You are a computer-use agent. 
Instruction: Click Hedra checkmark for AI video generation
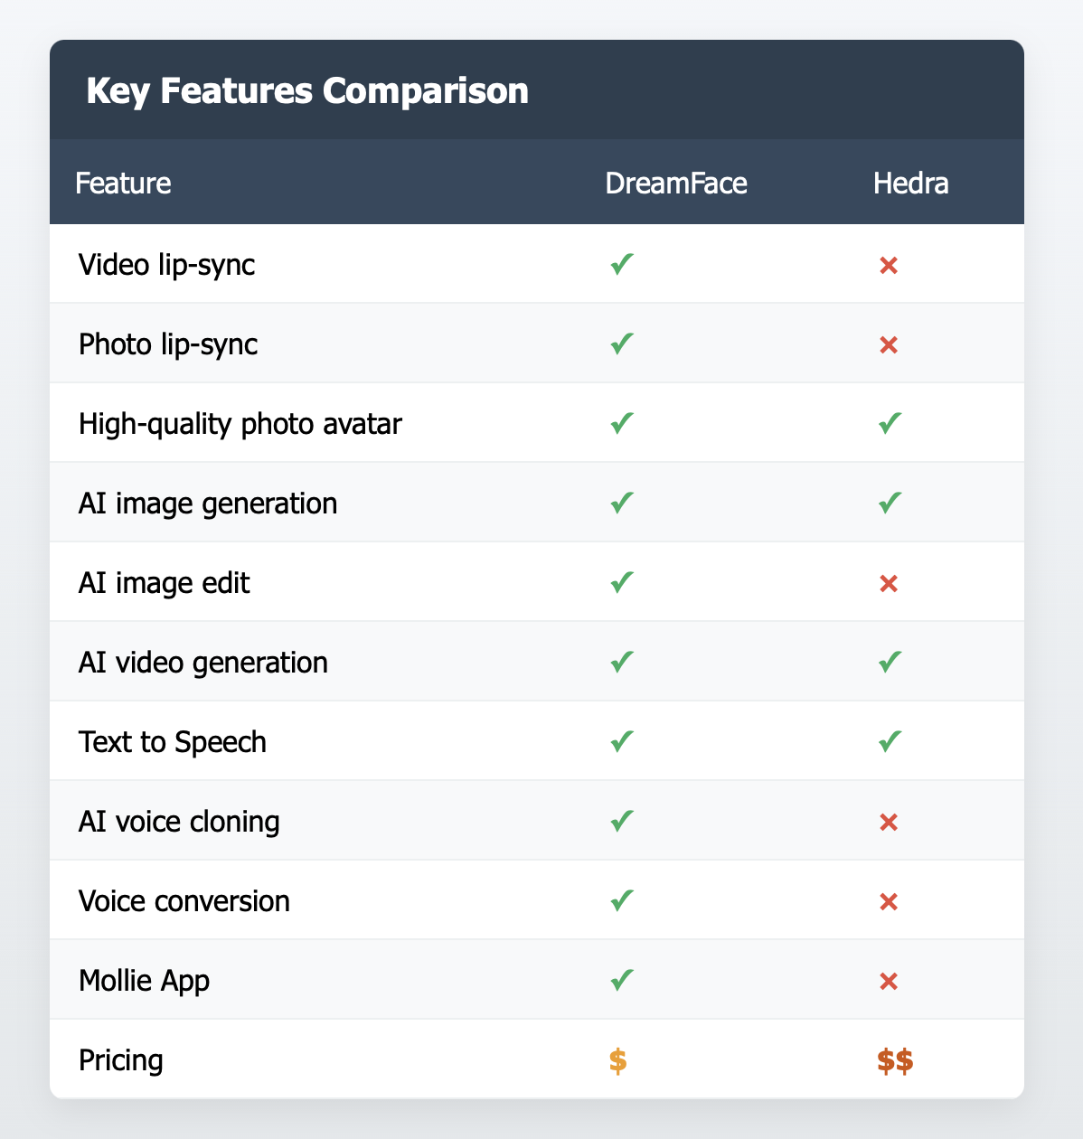pyautogui.click(x=890, y=663)
